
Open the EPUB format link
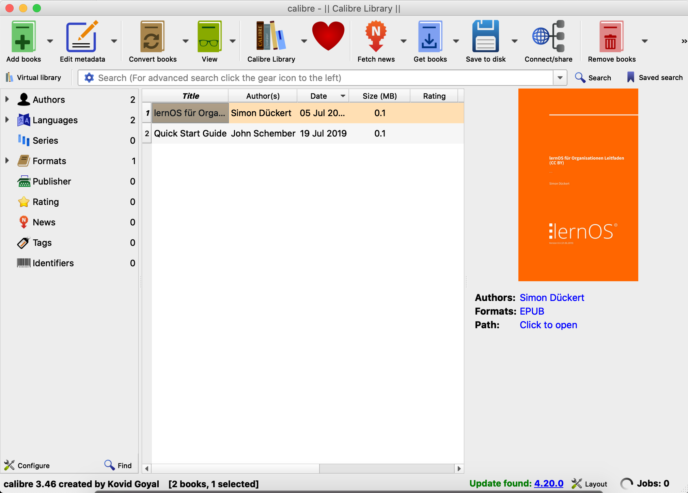[x=532, y=311]
